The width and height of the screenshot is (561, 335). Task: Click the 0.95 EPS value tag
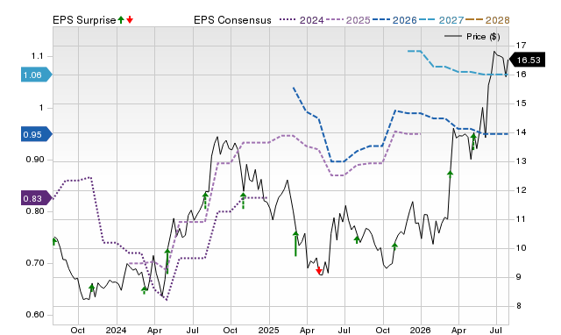click(x=37, y=134)
